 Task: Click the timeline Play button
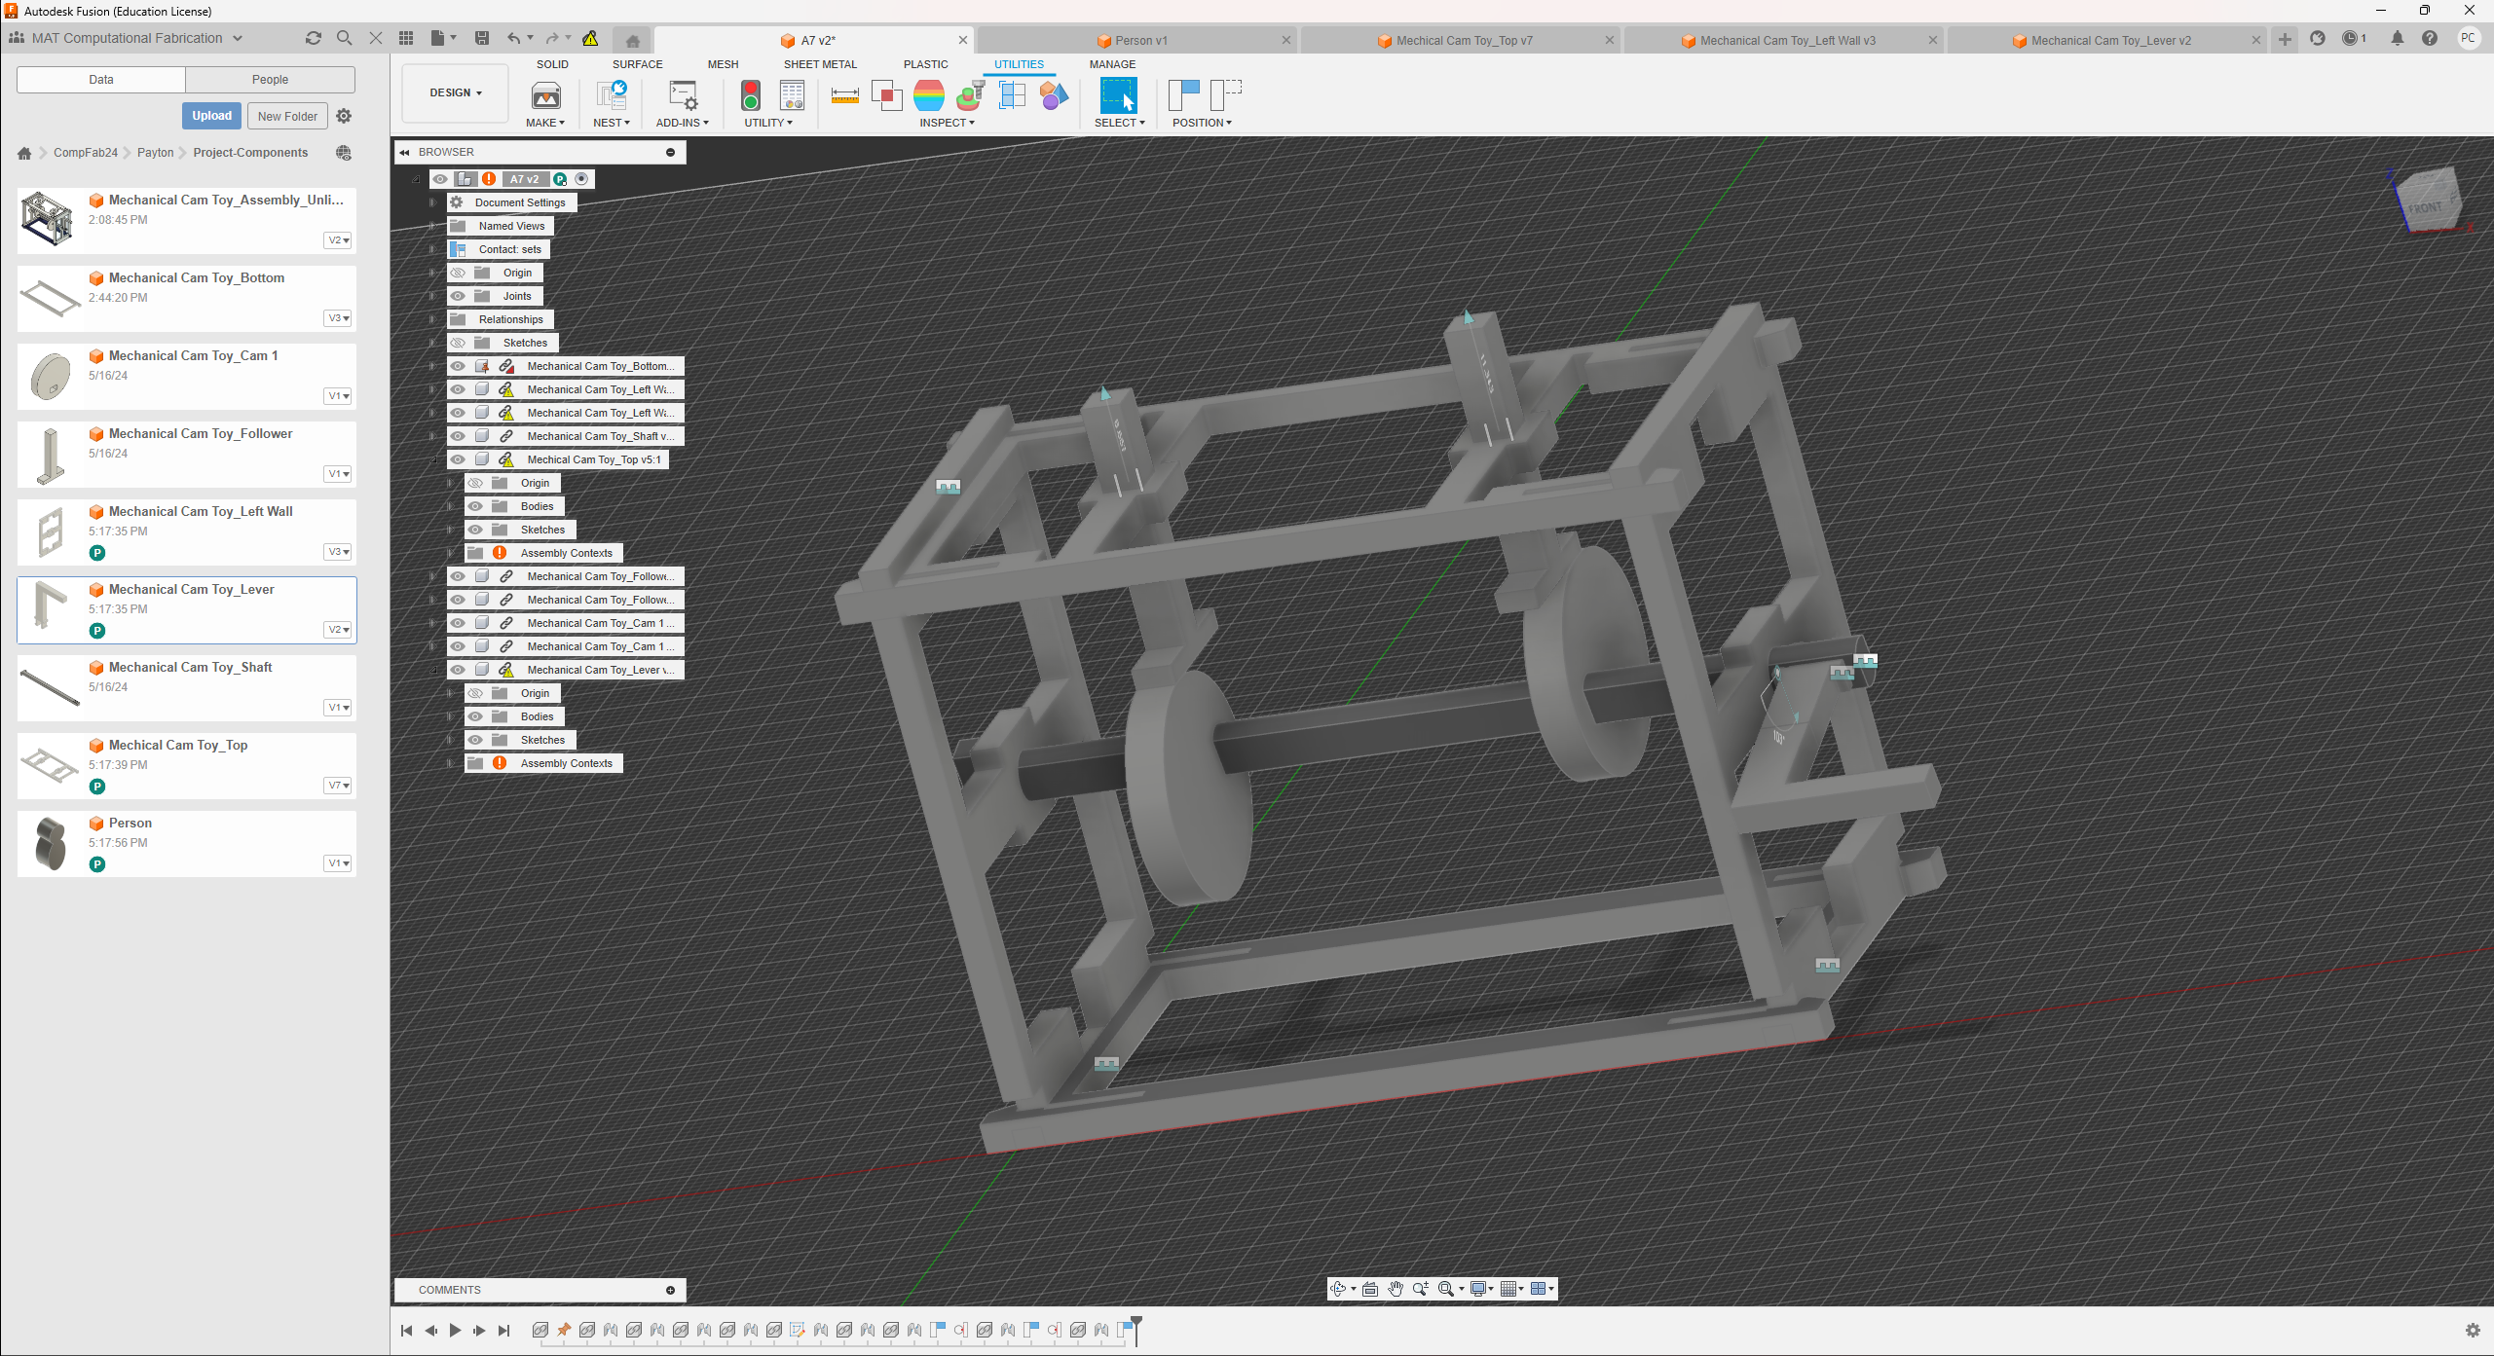[x=455, y=1331]
